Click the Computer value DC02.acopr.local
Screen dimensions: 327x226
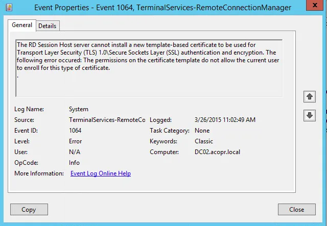coord(217,152)
